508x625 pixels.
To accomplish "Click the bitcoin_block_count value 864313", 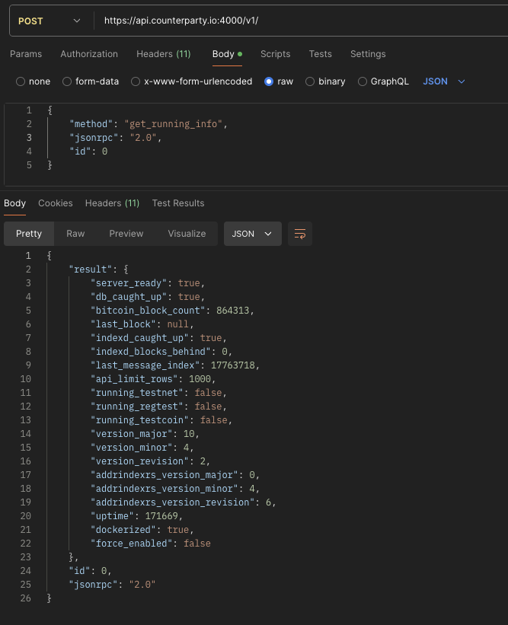I will click(x=232, y=310).
